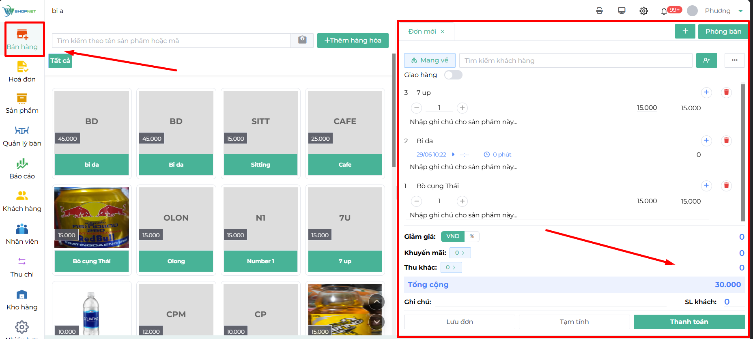Viewport: 753px width, 339px height.
Task: Open Quản lý bàn table management
Action: tap(22, 136)
